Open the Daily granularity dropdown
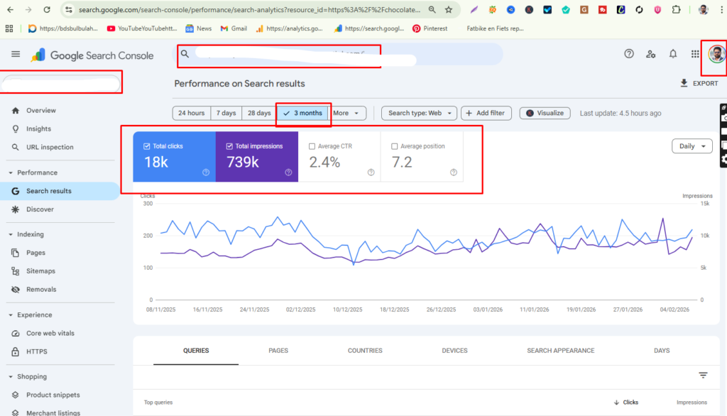Screen dimensions: 727x416 point(691,146)
